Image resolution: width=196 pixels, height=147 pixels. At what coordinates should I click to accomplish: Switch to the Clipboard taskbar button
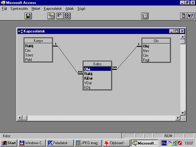tap(117, 143)
